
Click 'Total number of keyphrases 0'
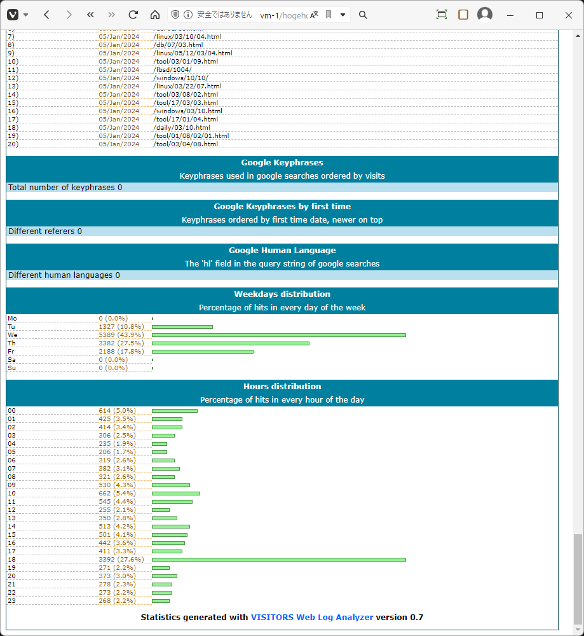click(x=65, y=188)
